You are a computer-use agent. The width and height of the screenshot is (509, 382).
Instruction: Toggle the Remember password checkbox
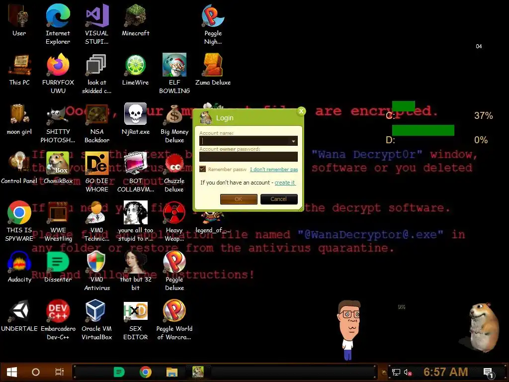tap(203, 169)
